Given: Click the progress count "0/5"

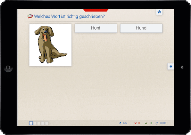Looking at the screenshot, I should (125, 123).
